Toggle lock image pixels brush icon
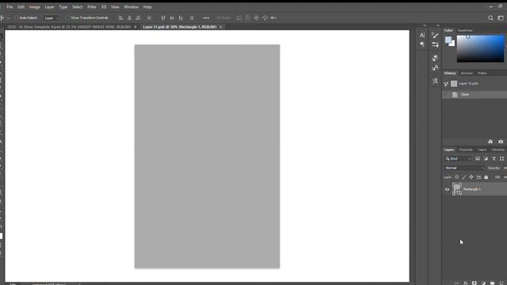This screenshot has width=507, height=285. [x=464, y=177]
